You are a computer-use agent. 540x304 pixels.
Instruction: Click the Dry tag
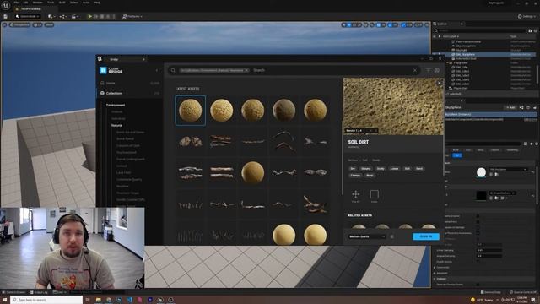(353, 169)
